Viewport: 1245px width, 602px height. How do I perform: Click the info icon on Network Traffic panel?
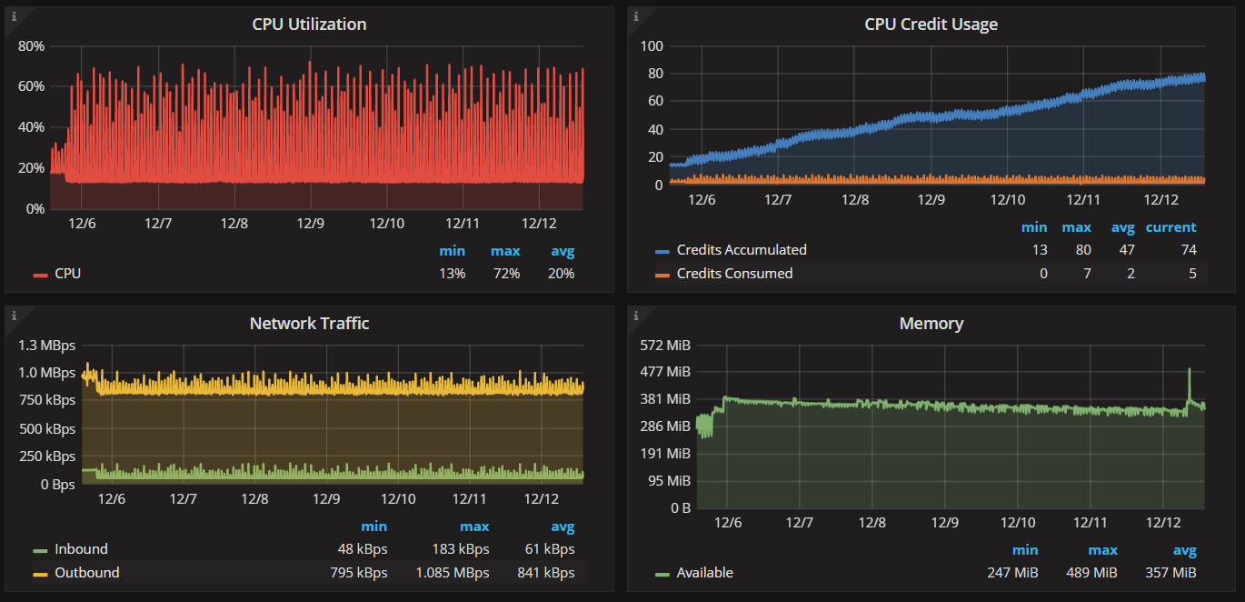[13, 316]
